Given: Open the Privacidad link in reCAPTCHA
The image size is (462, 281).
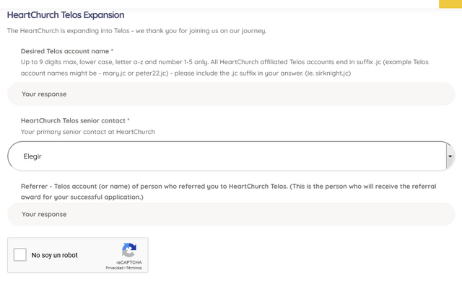Looking at the screenshot, I should tap(115, 268).
